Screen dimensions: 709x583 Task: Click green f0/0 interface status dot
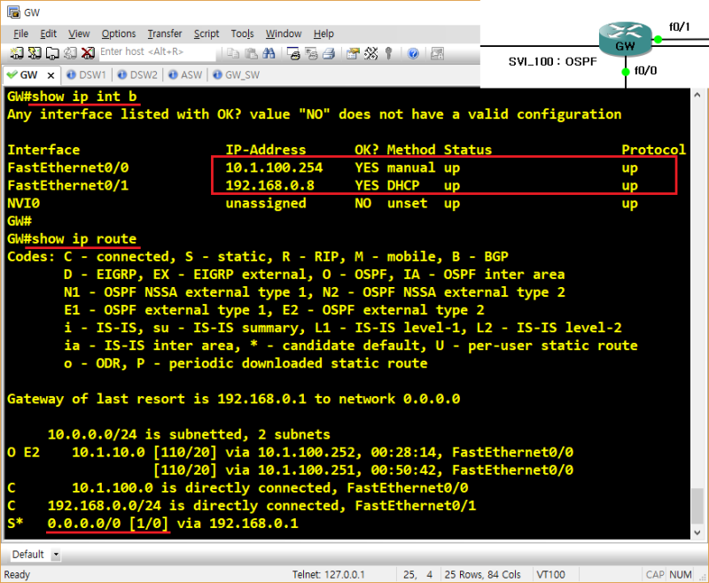click(x=626, y=72)
